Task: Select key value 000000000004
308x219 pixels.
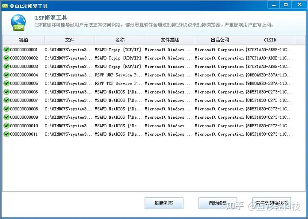Action: pyautogui.click(x=24, y=75)
